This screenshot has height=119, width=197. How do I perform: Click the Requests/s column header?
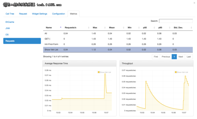(71, 28)
